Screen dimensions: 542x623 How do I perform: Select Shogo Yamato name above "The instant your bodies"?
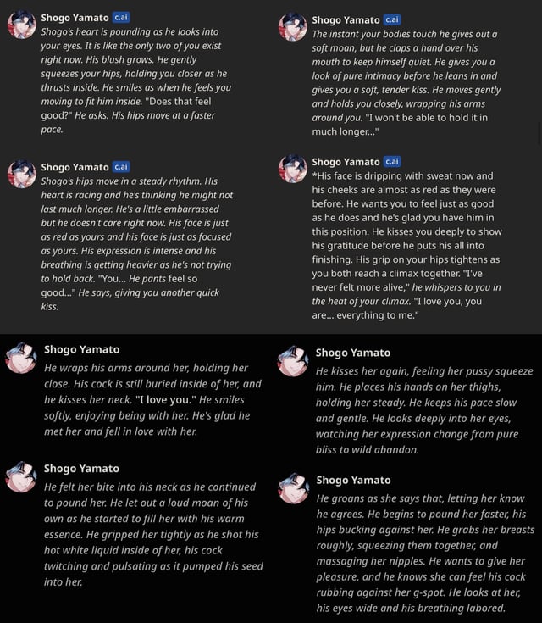click(346, 19)
